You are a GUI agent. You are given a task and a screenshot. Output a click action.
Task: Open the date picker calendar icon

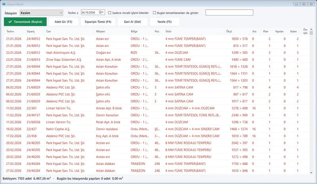[101, 12]
